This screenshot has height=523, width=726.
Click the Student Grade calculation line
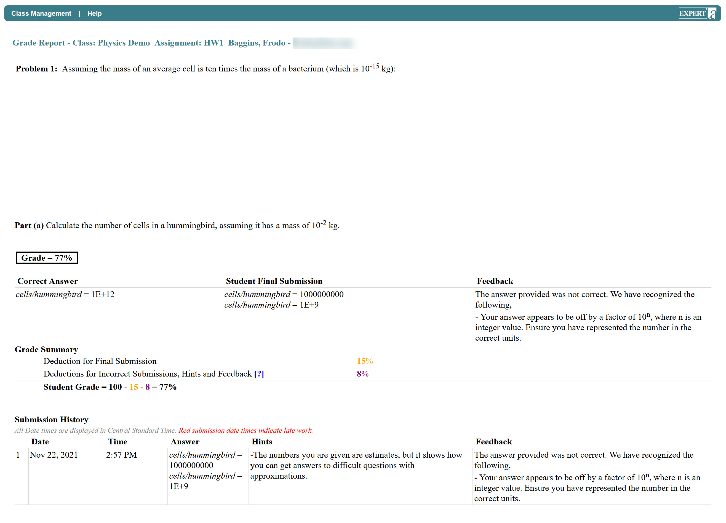(110, 387)
